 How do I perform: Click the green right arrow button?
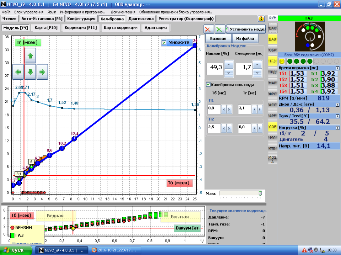tap(42, 72)
